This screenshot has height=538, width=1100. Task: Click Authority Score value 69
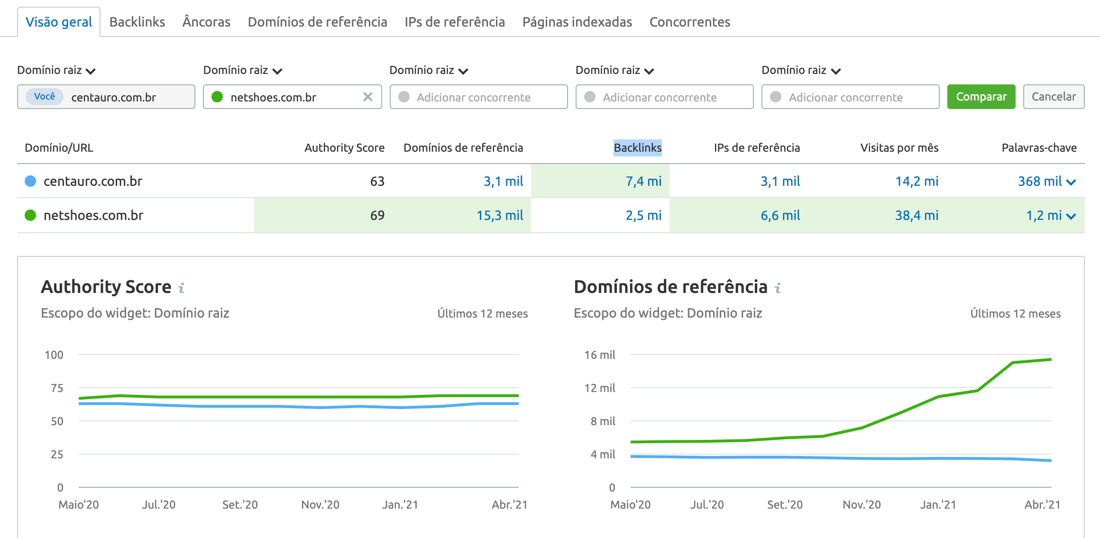coord(377,215)
